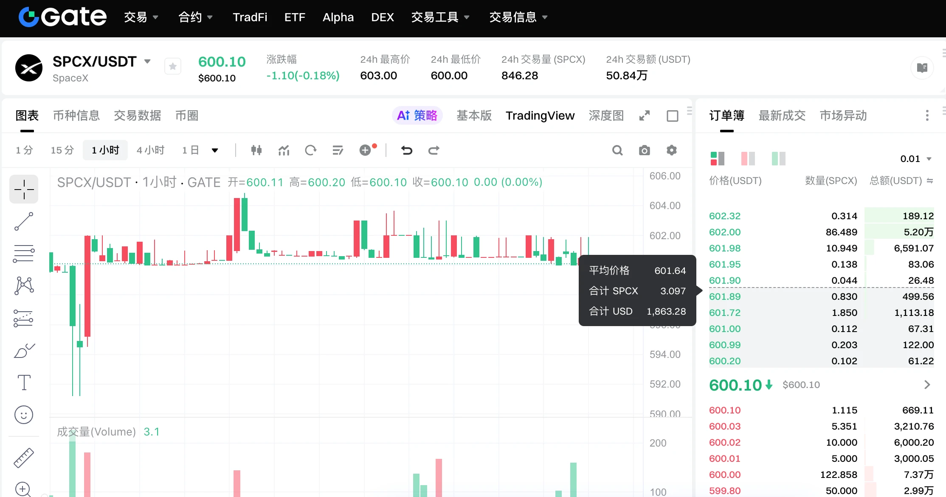Expand the chart to fullscreen
The width and height of the screenshot is (946, 497).
pyautogui.click(x=644, y=115)
